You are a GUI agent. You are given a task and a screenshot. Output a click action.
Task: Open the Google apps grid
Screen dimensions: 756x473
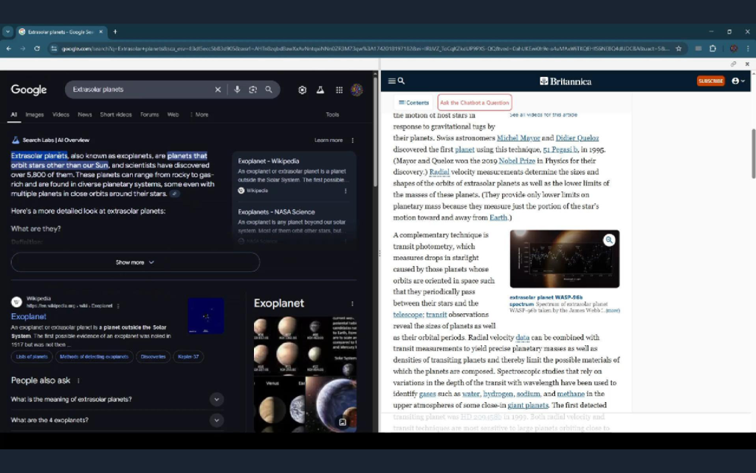(x=339, y=89)
